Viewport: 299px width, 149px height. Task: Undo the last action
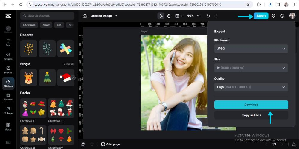[x=208, y=16]
